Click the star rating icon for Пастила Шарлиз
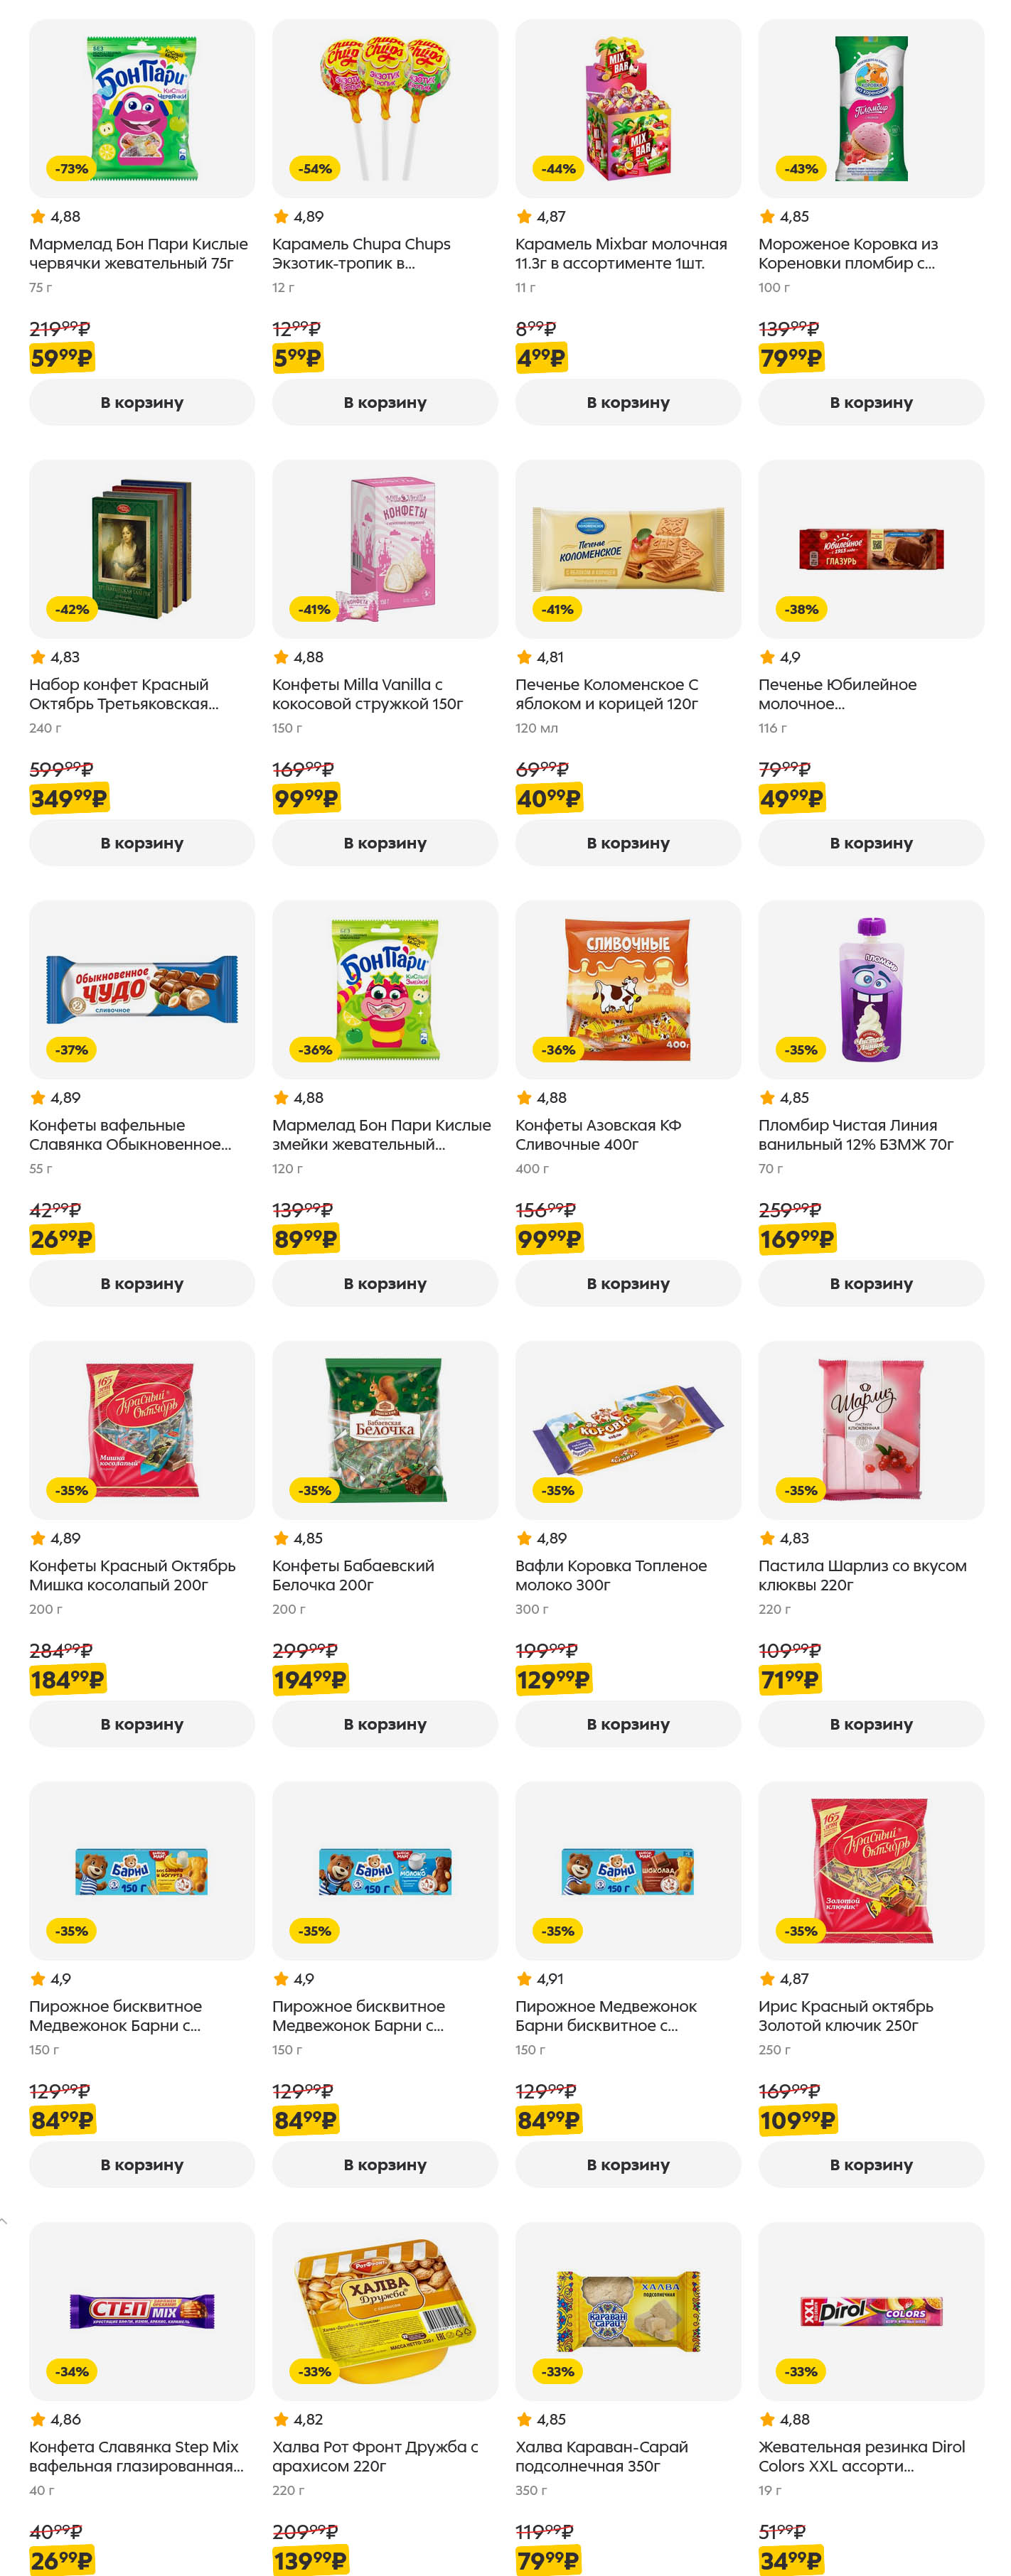The width and height of the screenshot is (1011, 2576). coord(767,1538)
